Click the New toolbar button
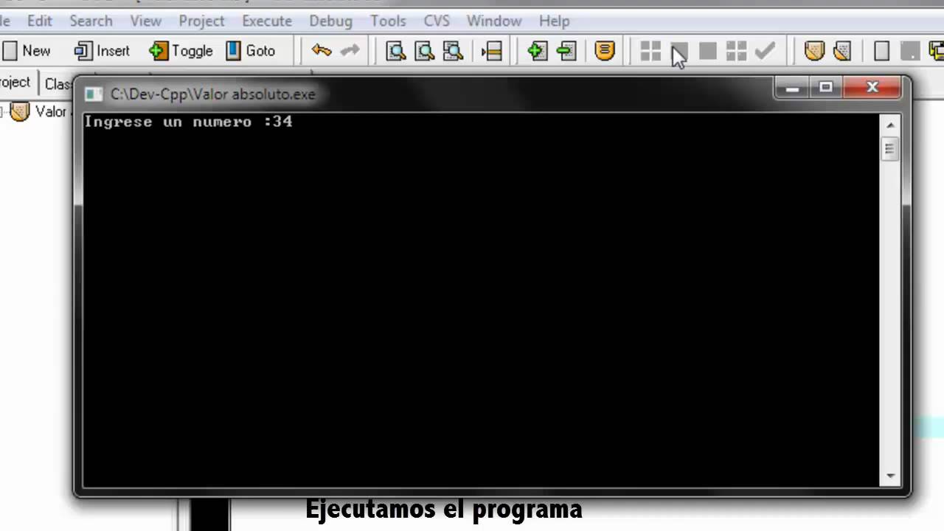The image size is (944, 531). point(27,50)
